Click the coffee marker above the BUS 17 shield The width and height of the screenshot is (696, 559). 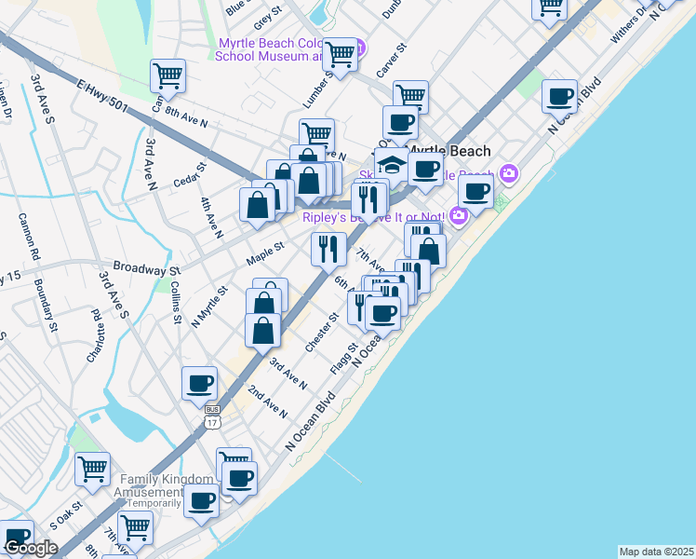[x=199, y=382]
